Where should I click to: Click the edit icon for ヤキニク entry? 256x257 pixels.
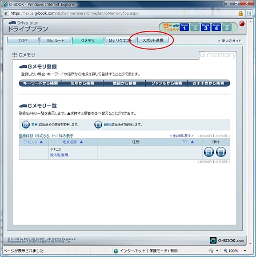(x=209, y=152)
